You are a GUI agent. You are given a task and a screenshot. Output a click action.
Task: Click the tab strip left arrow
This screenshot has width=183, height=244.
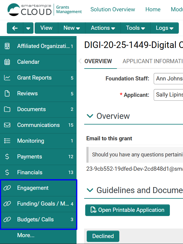pos(80,61)
